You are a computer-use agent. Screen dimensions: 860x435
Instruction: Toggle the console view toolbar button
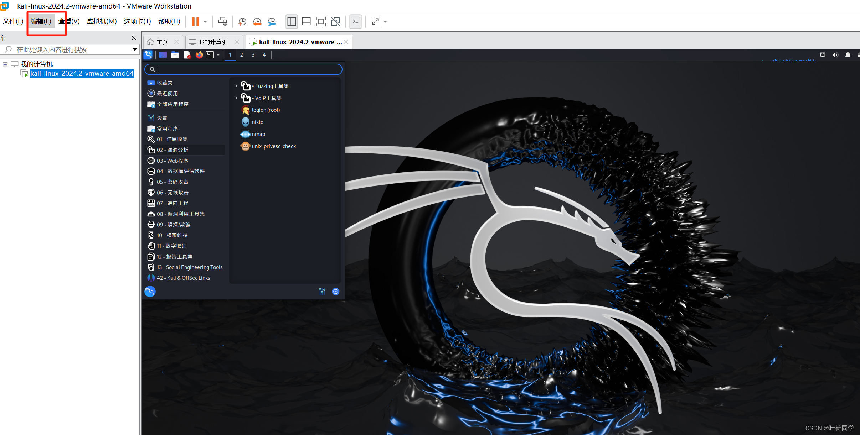356,22
